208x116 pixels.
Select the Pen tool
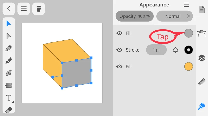coord(9,48)
